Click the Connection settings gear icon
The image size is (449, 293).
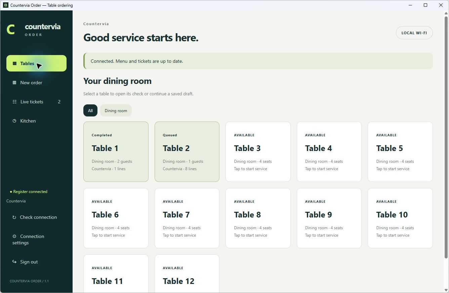(x=14, y=236)
